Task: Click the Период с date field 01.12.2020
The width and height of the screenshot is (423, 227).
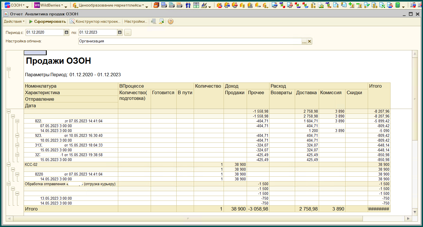Action: [x=45, y=32]
